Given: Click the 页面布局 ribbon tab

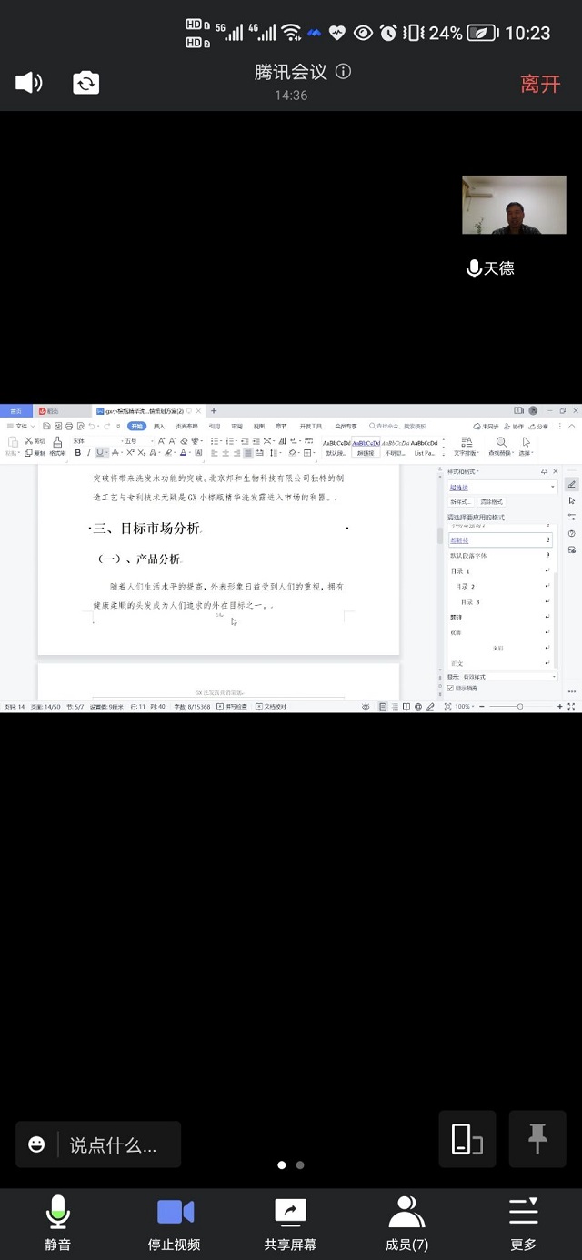Looking at the screenshot, I should pyautogui.click(x=186, y=426).
